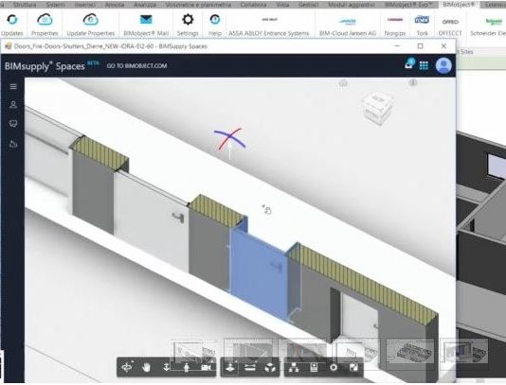
Task: Select the floor plan grid thumbnail
Action: [410, 351]
